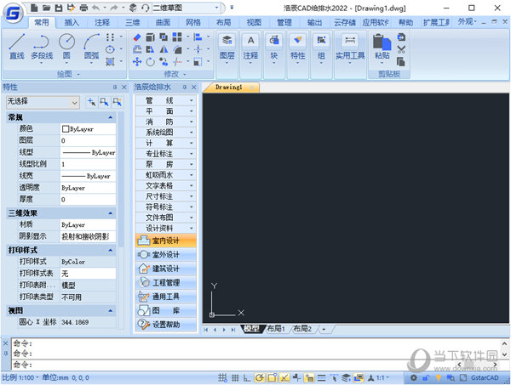Collapse the 视图 section
Viewport: 511px width, 385px height.
(110, 310)
